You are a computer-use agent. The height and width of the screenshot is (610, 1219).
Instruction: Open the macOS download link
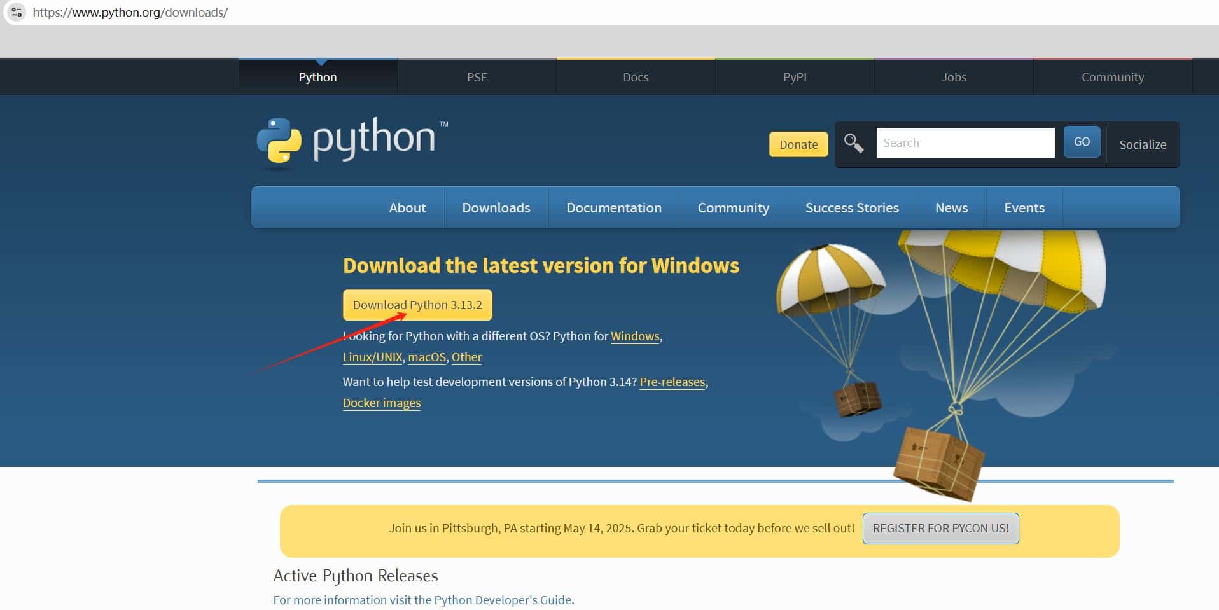pyautogui.click(x=426, y=357)
